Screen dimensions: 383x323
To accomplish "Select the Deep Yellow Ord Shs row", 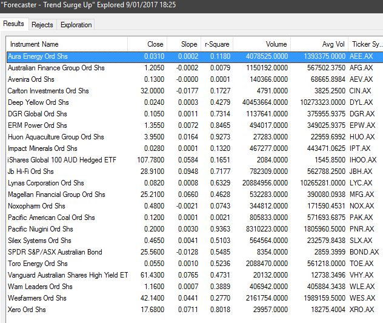I will pyautogui.click(x=195, y=102).
